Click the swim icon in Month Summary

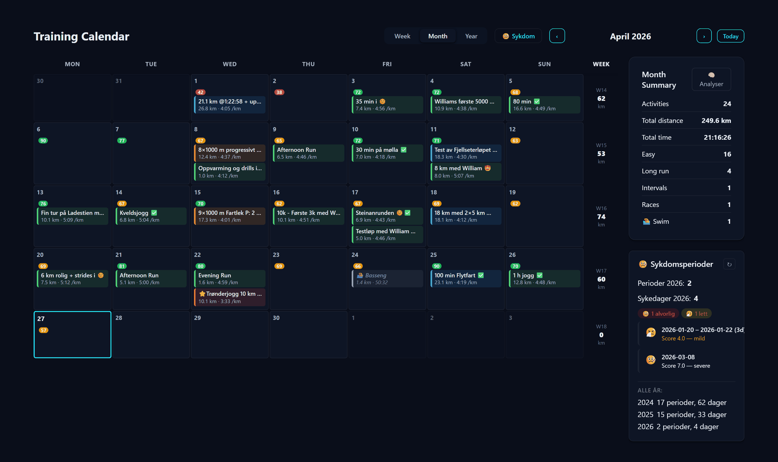[x=646, y=222]
